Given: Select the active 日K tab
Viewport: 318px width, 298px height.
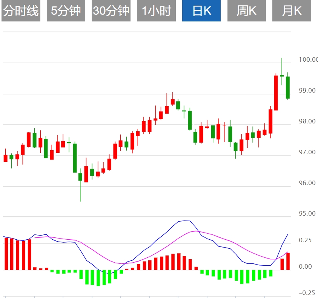Looking at the screenshot, I should (201, 11).
